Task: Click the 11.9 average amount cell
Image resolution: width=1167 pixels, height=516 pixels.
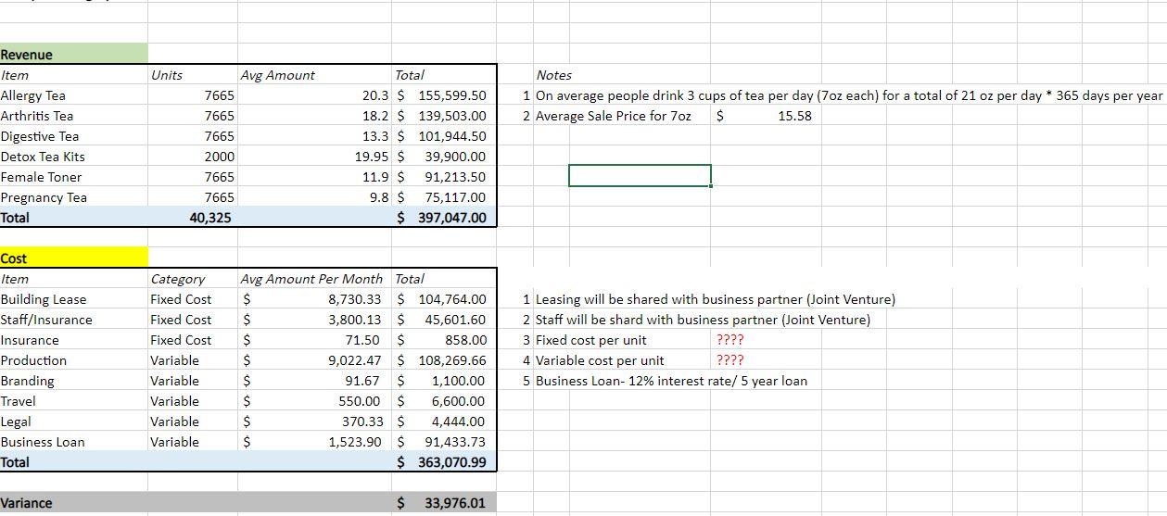Action: 315,177
